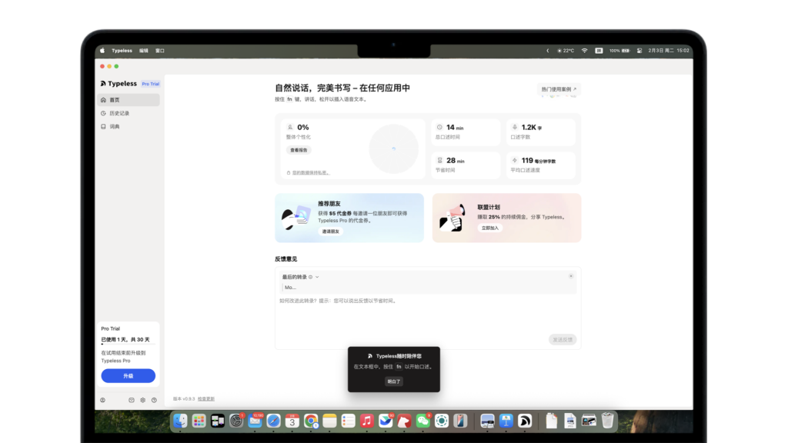Viewport: 788px width, 443px height.
Task: Expand the 最后的转录 dropdown chevron
Action: coord(317,277)
